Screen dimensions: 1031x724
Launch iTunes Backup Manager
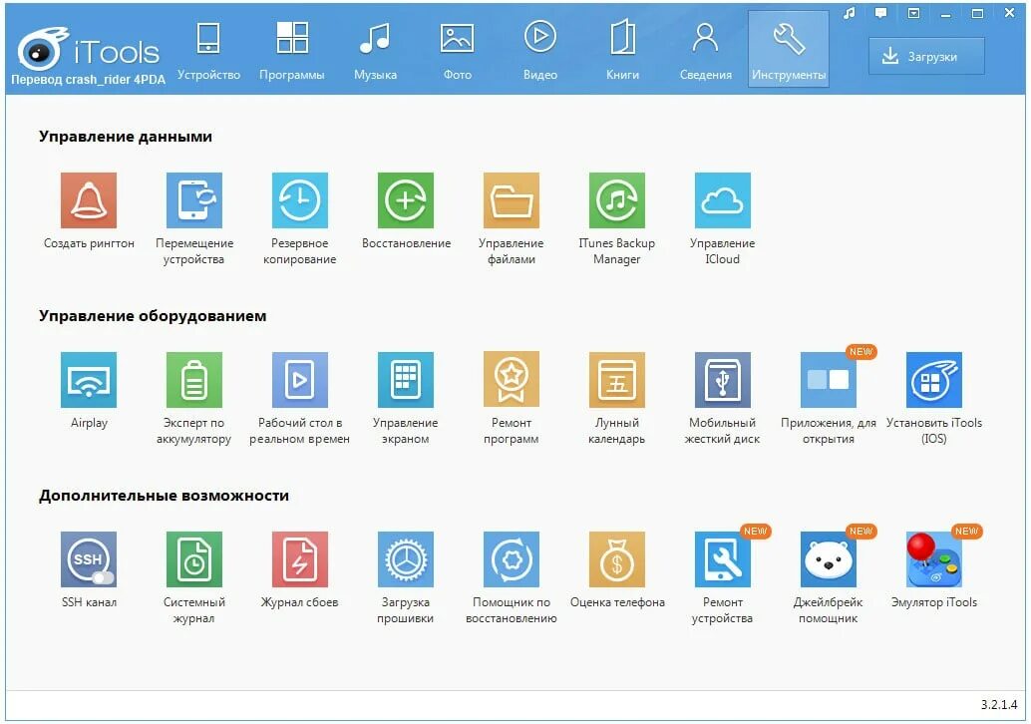[617, 200]
